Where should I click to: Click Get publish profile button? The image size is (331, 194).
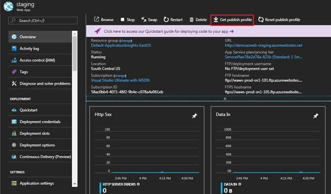pos(232,20)
